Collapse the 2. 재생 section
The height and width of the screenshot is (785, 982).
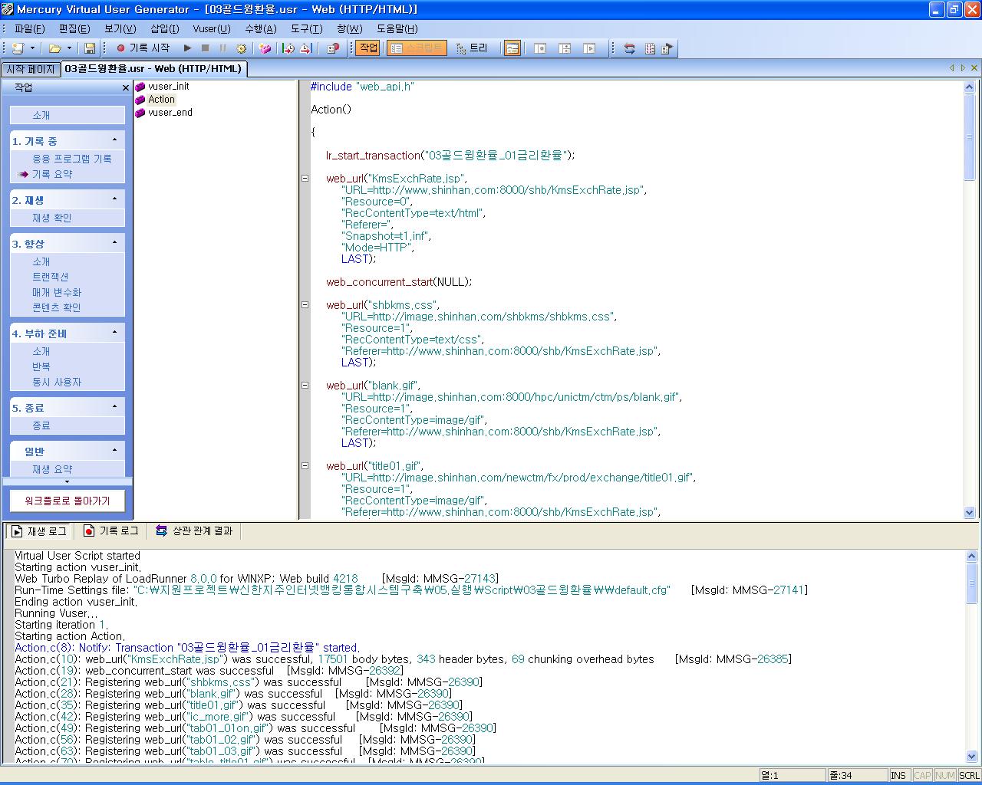pyautogui.click(x=115, y=199)
